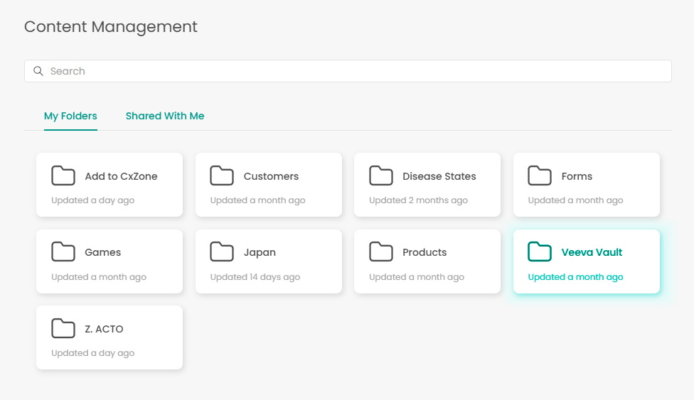Click the Japan folder icon
694x400 pixels.
(x=222, y=252)
